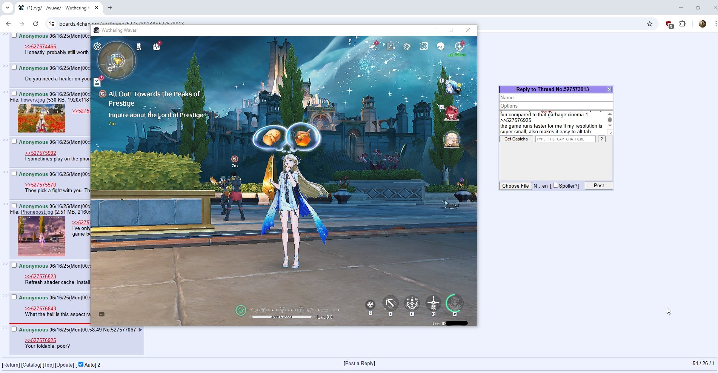Open a new browser tab
The height and width of the screenshot is (373, 718).
coord(110,8)
